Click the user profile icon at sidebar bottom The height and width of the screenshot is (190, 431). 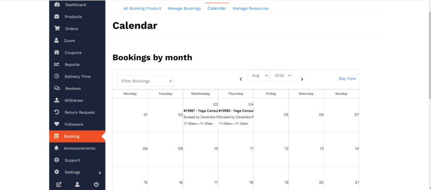pyautogui.click(x=77, y=185)
